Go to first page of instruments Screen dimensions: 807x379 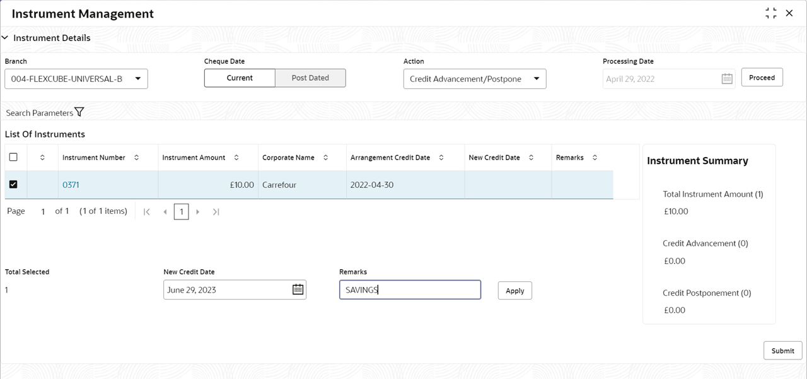tap(147, 212)
